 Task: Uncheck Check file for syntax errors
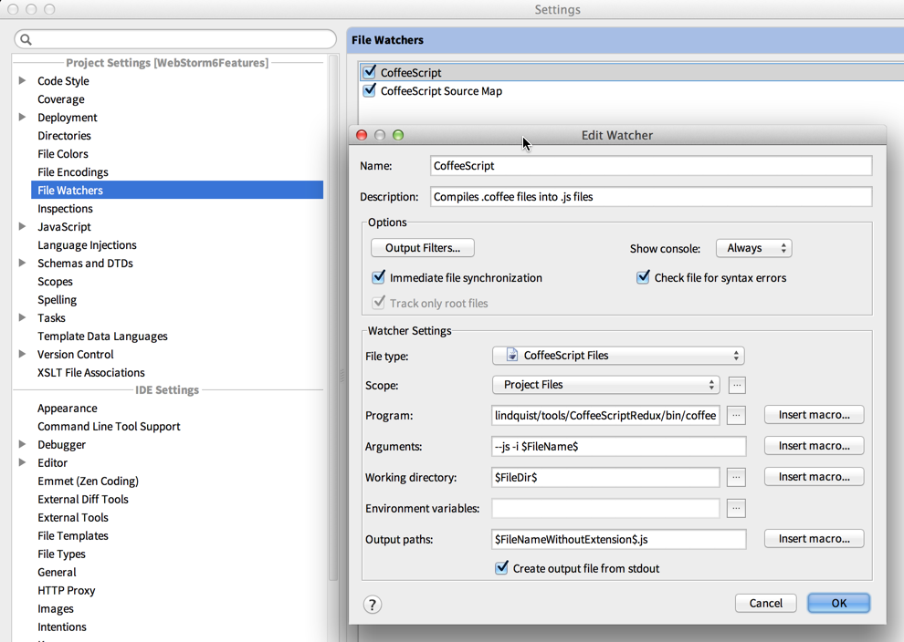[x=643, y=277]
